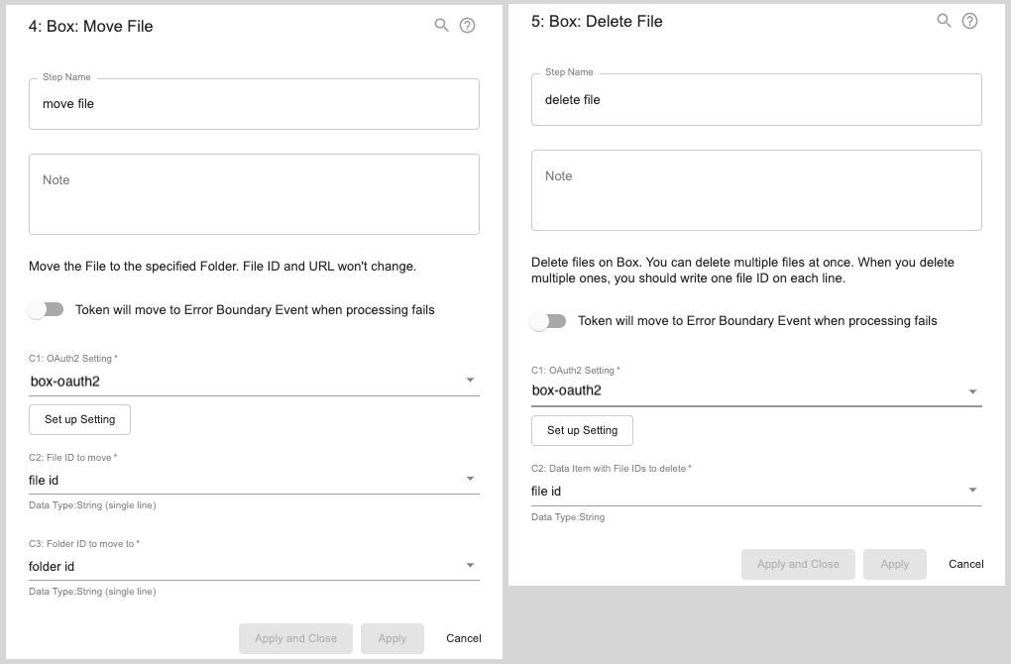Expand Folder ID to move to dropdown
The image size is (1011, 664).
point(254,566)
